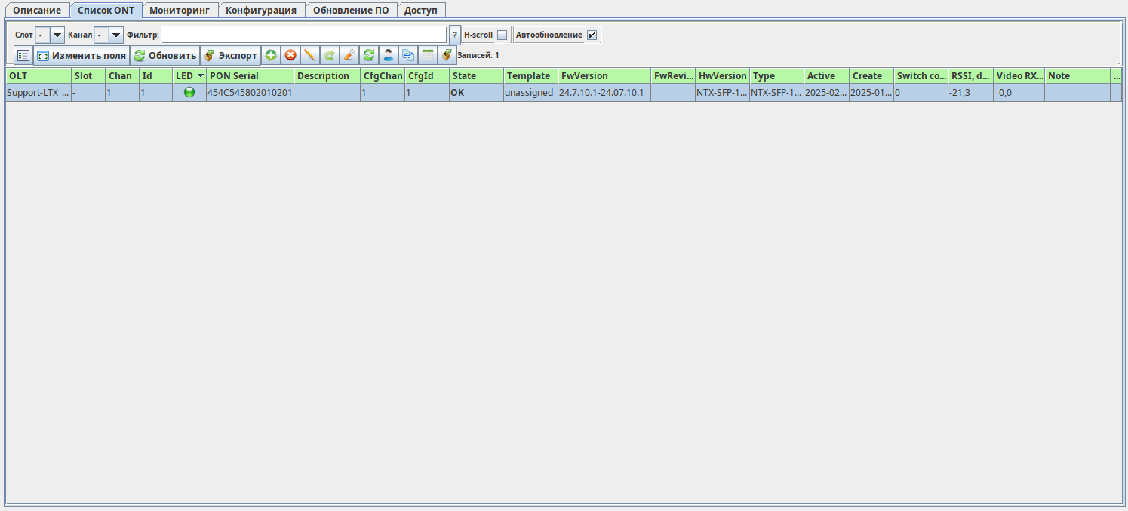Click the green plus add ONT icon
The height and width of the screenshot is (511, 1128).
(271, 55)
